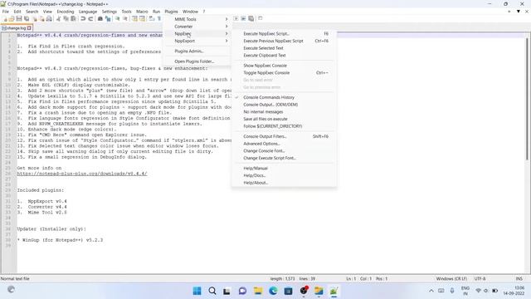Click the Save All toolbar icon
Screen dimensions: 531x299
(x=27, y=18)
